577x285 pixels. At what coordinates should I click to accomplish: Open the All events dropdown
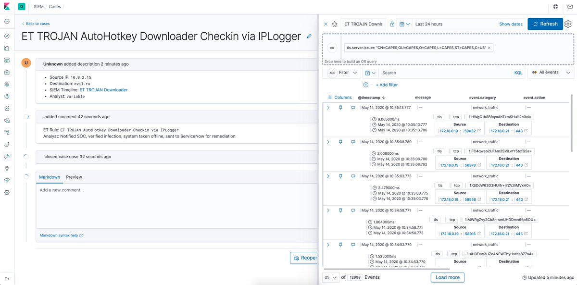coord(550,73)
